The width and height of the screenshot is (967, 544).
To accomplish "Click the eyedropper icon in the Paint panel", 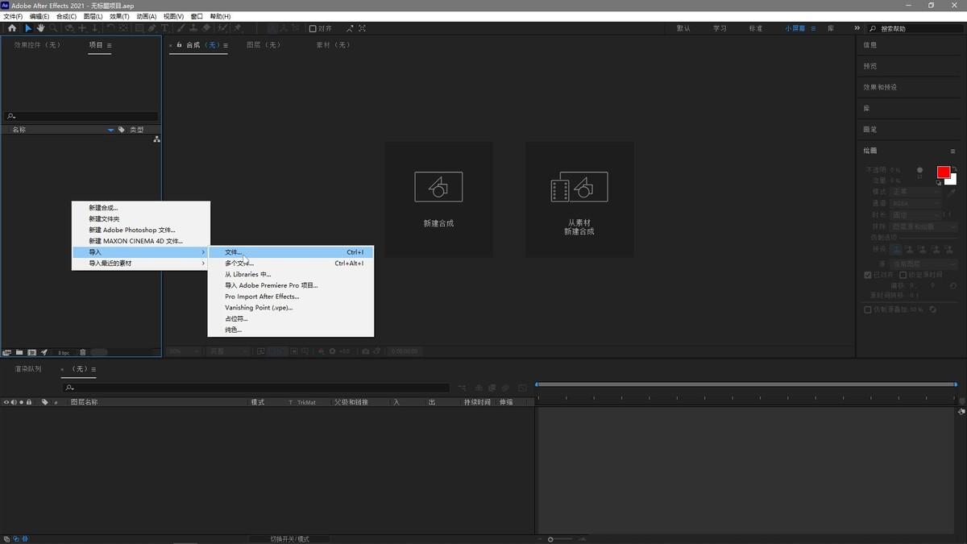I will 952,192.
